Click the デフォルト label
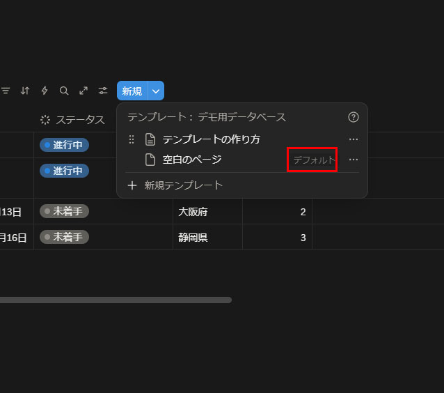This screenshot has width=444, height=393. pos(313,160)
